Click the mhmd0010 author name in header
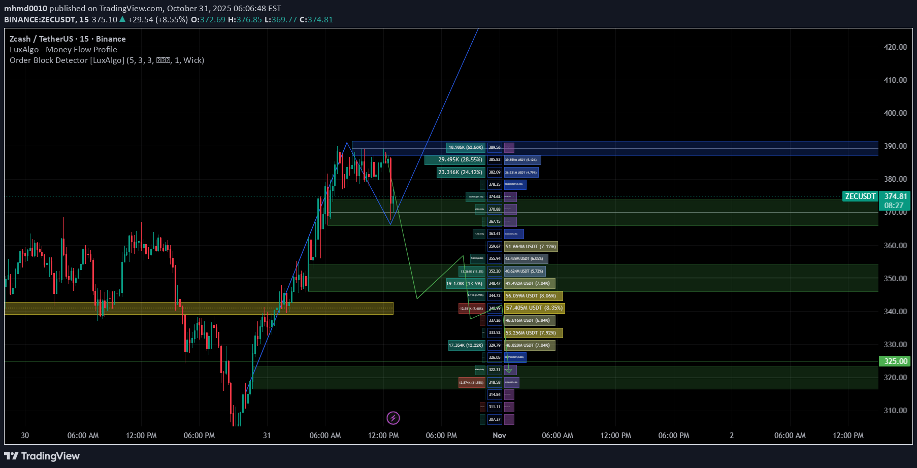Image resolution: width=917 pixels, height=468 pixels. tap(26, 8)
